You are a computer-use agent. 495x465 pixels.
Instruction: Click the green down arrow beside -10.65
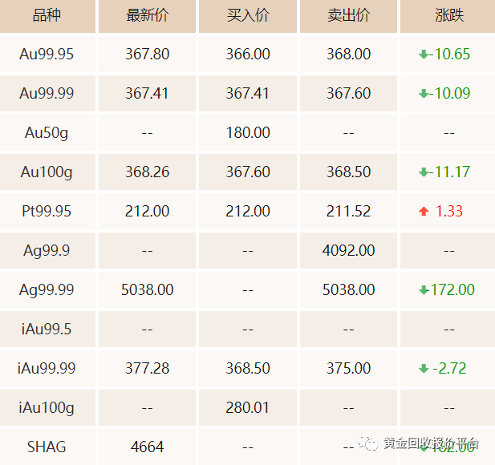(x=424, y=55)
